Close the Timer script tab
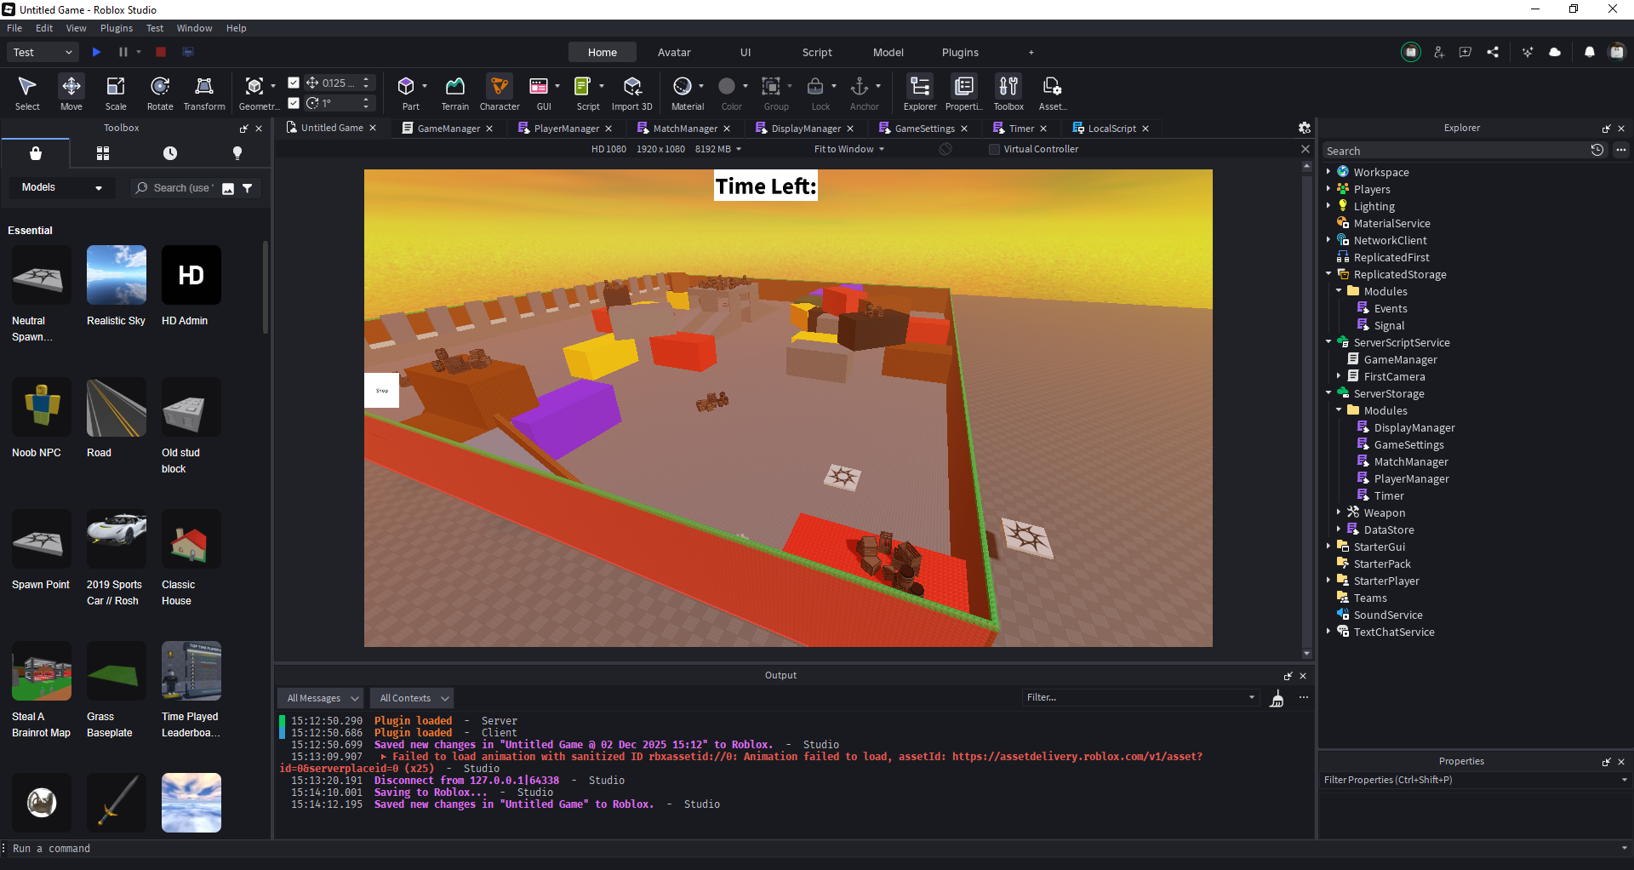This screenshot has width=1634, height=870. pos(1043,129)
